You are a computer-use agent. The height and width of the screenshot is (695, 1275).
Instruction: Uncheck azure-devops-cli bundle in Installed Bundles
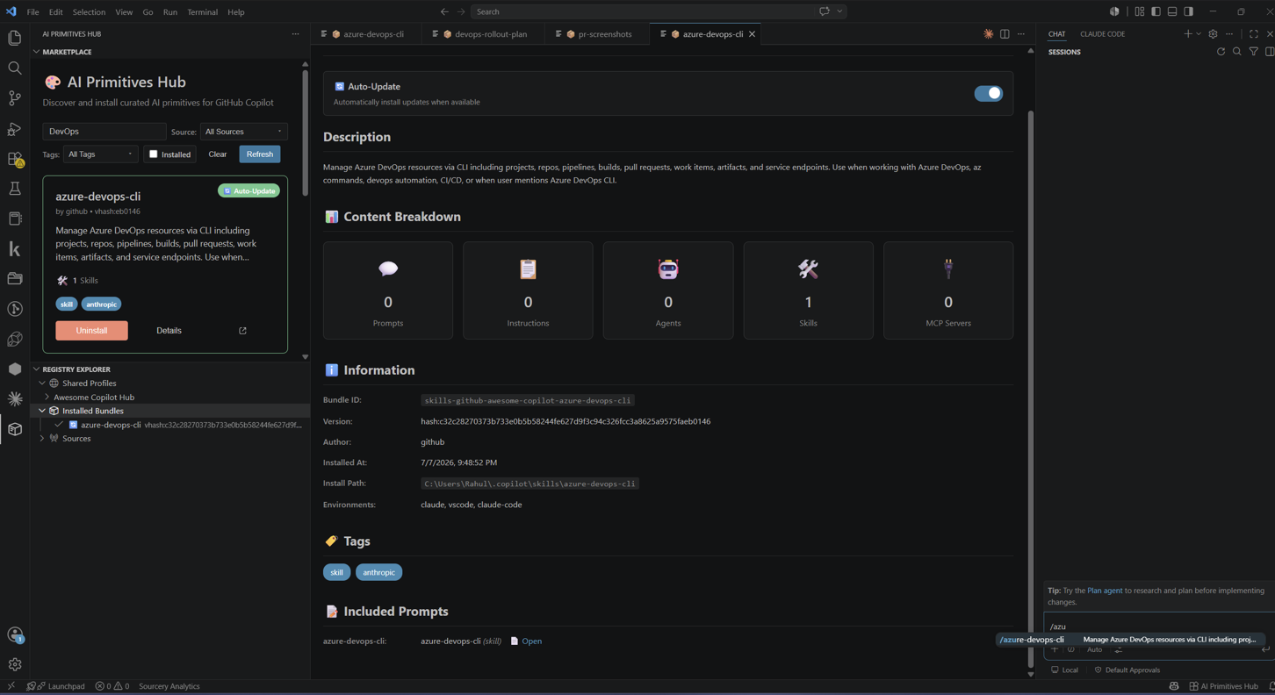point(60,425)
